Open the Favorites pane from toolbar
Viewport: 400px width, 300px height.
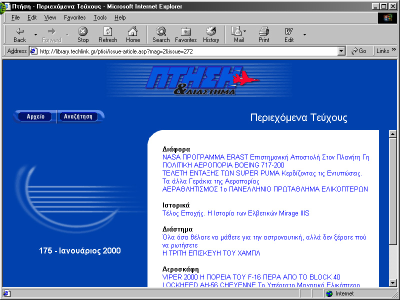185,35
